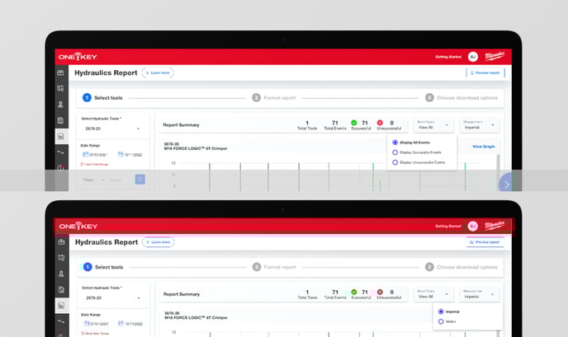The width and height of the screenshot is (568, 337).
Task: Click the end date field in bottom screen
Action: 130,324
